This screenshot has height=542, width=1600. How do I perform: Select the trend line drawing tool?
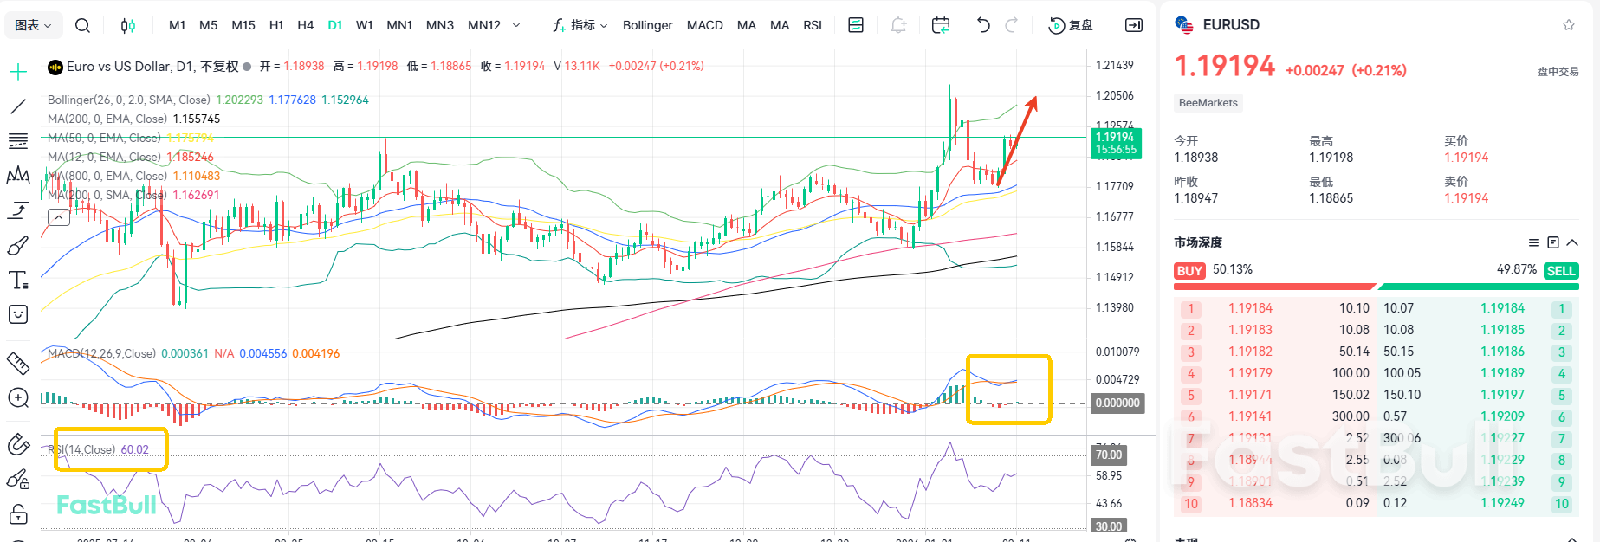[17, 106]
